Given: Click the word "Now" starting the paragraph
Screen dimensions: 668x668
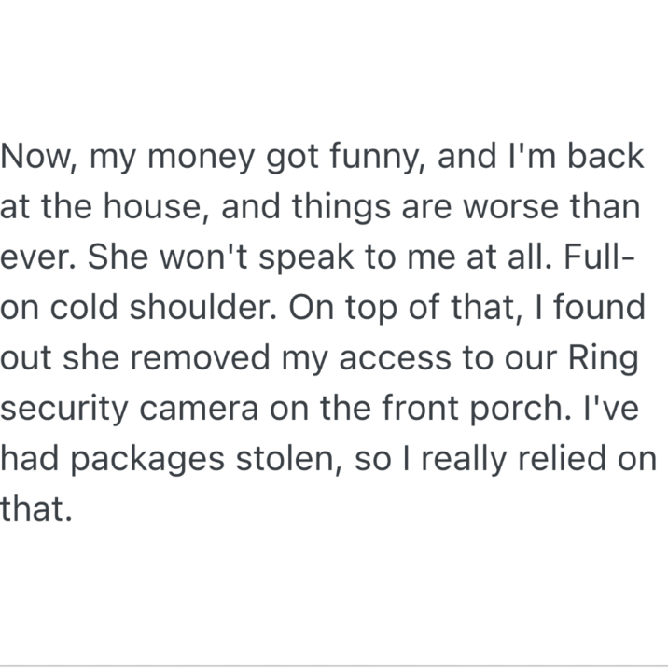Looking at the screenshot, I should 35,157.
